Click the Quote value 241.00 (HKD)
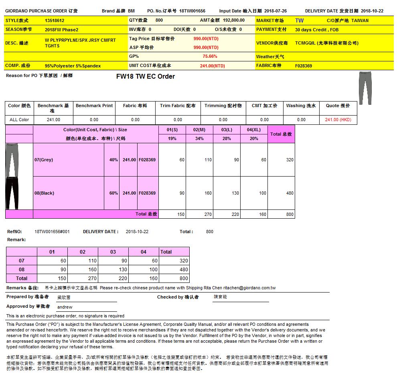 [x=338, y=120]
